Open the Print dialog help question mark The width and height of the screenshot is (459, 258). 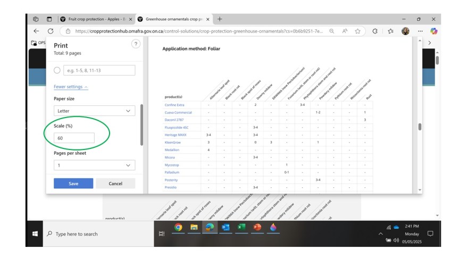tap(136, 44)
